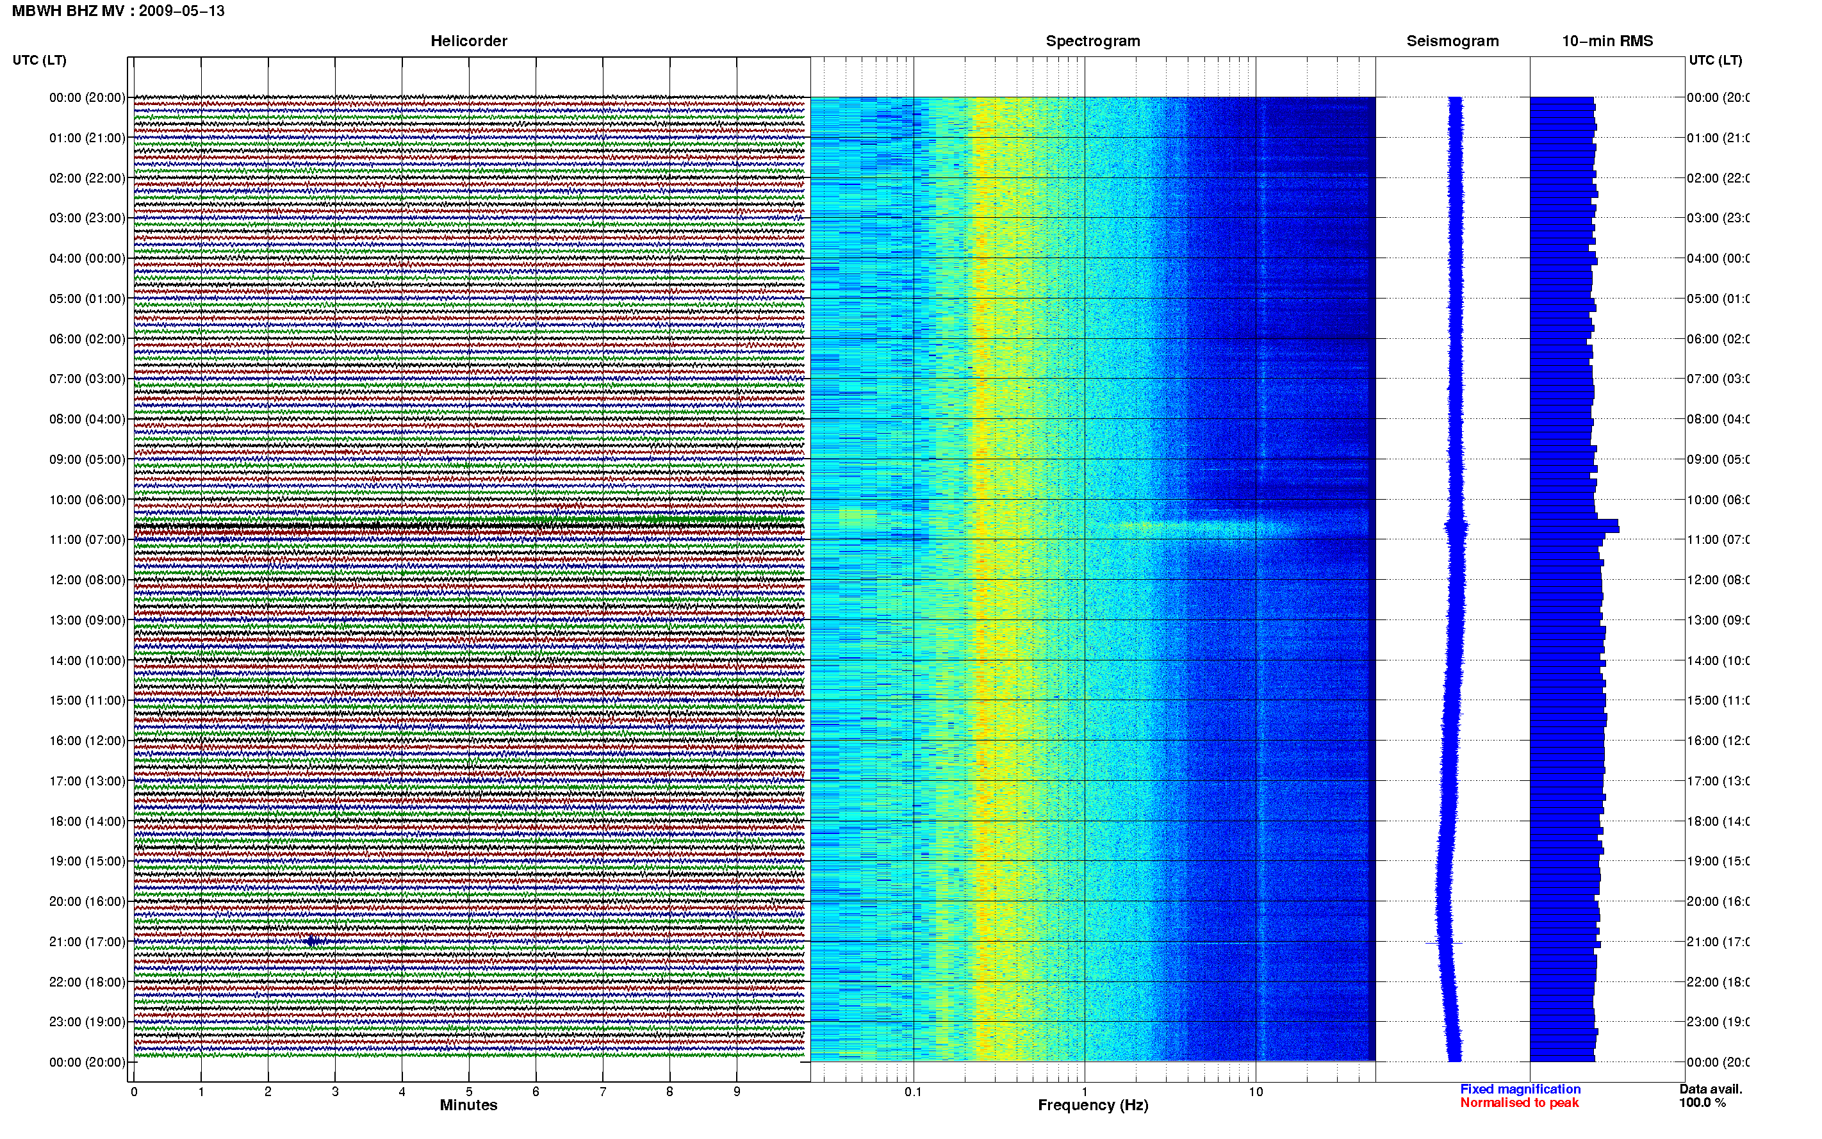Click the '03:00 (23:00)' left time label

point(87,218)
